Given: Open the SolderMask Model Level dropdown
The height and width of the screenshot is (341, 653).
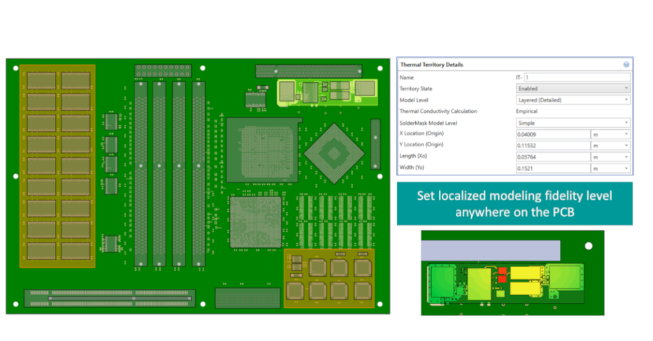Looking at the screenshot, I should [x=573, y=123].
